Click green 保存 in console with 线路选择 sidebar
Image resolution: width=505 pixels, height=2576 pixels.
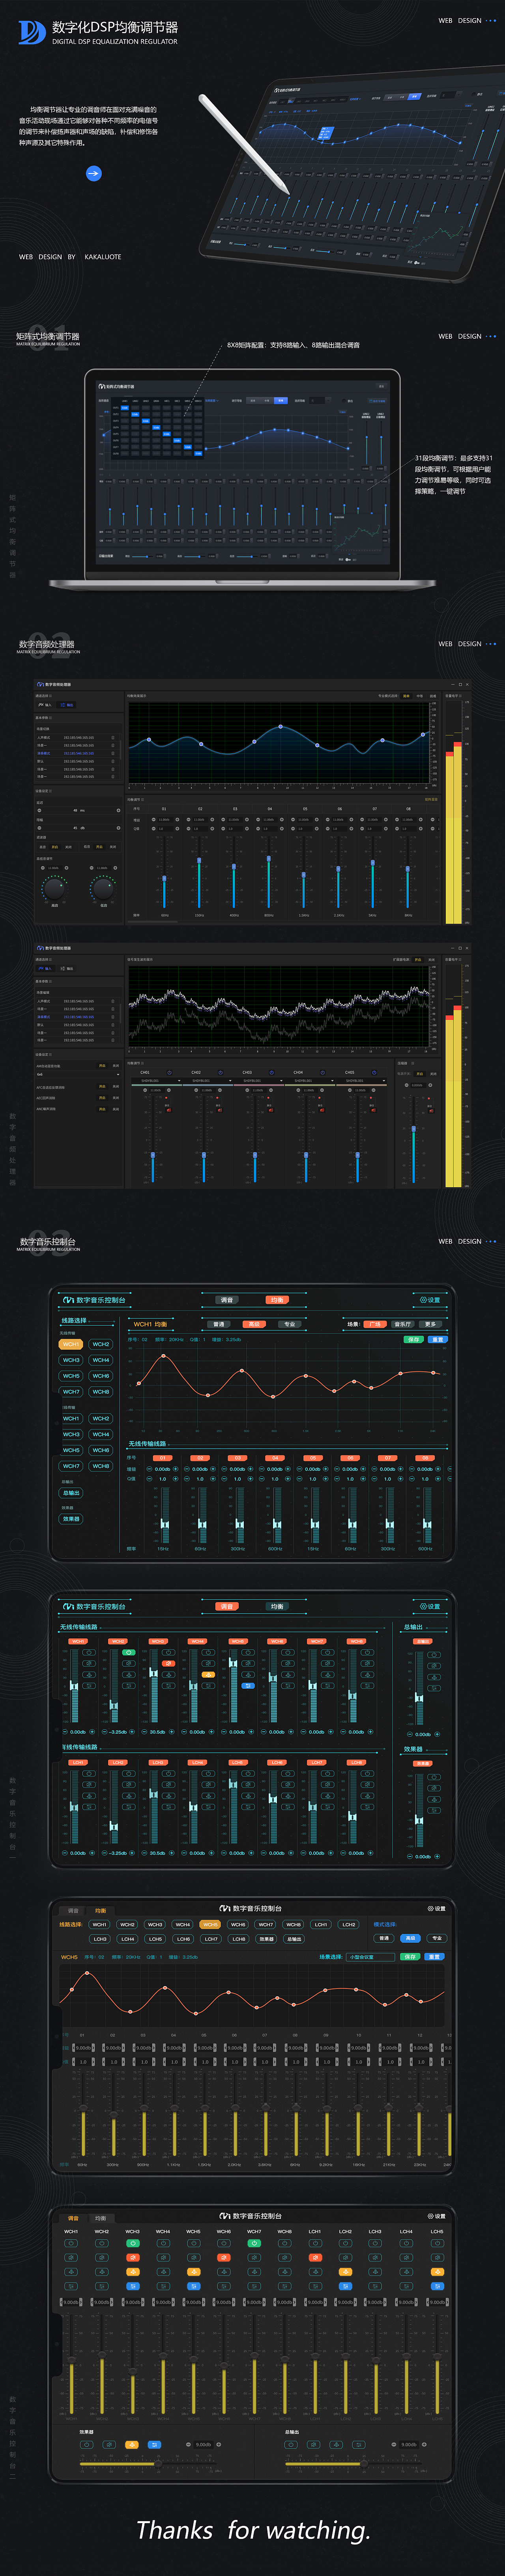coord(414,1340)
